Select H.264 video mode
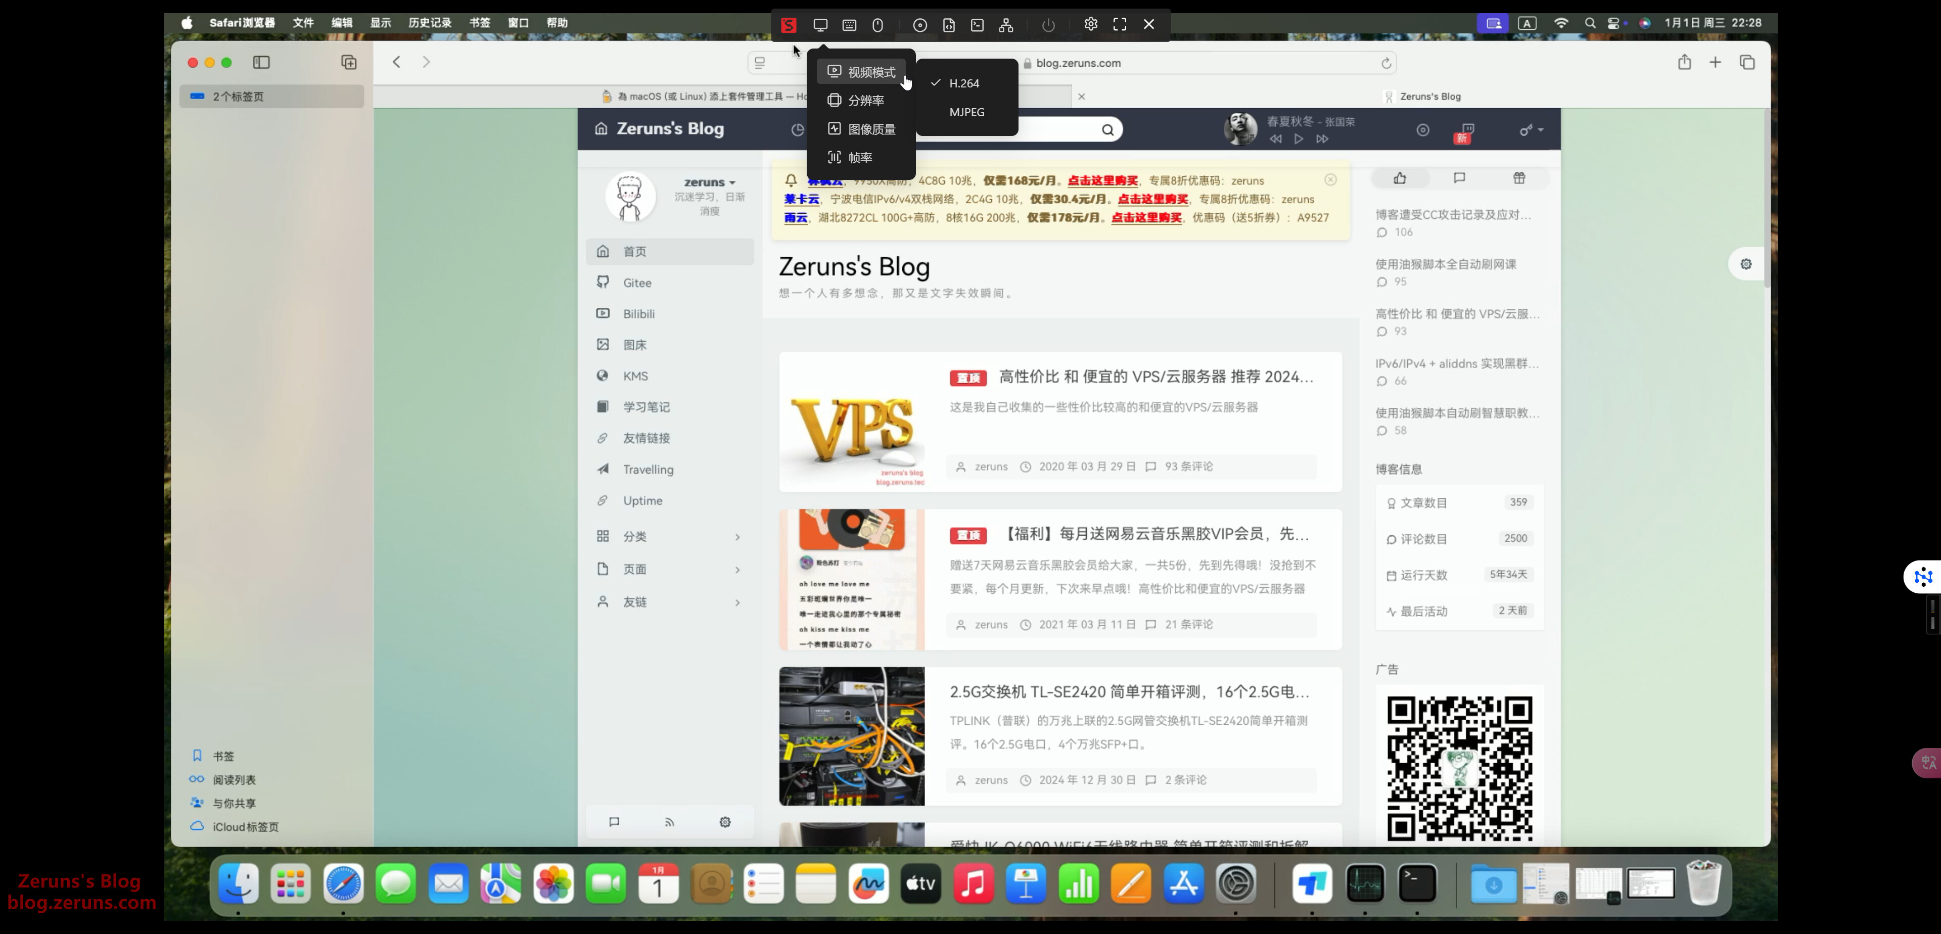The height and width of the screenshot is (934, 1941). [x=964, y=83]
